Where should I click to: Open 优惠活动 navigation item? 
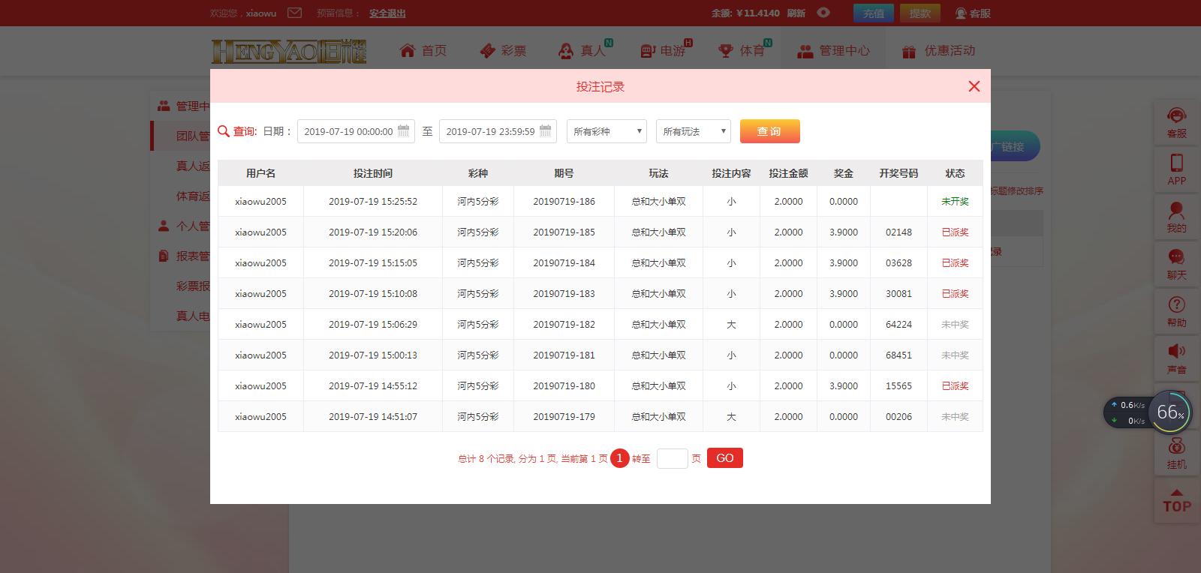click(938, 51)
